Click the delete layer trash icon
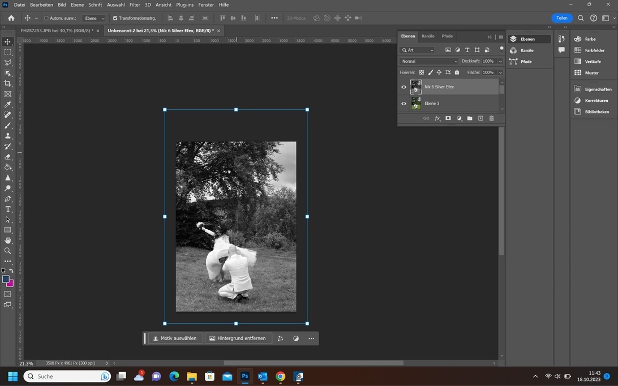This screenshot has height=386, width=618. pos(491,118)
